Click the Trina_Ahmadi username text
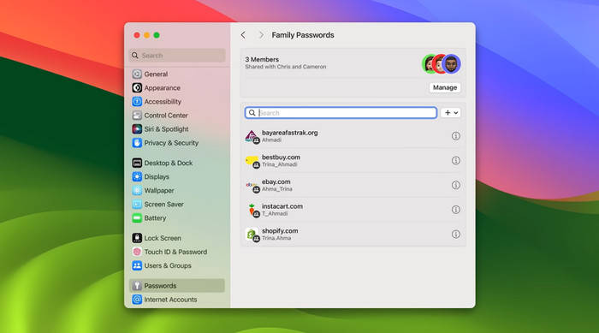Image resolution: width=599 pixels, height=333 pixels. 279,164
